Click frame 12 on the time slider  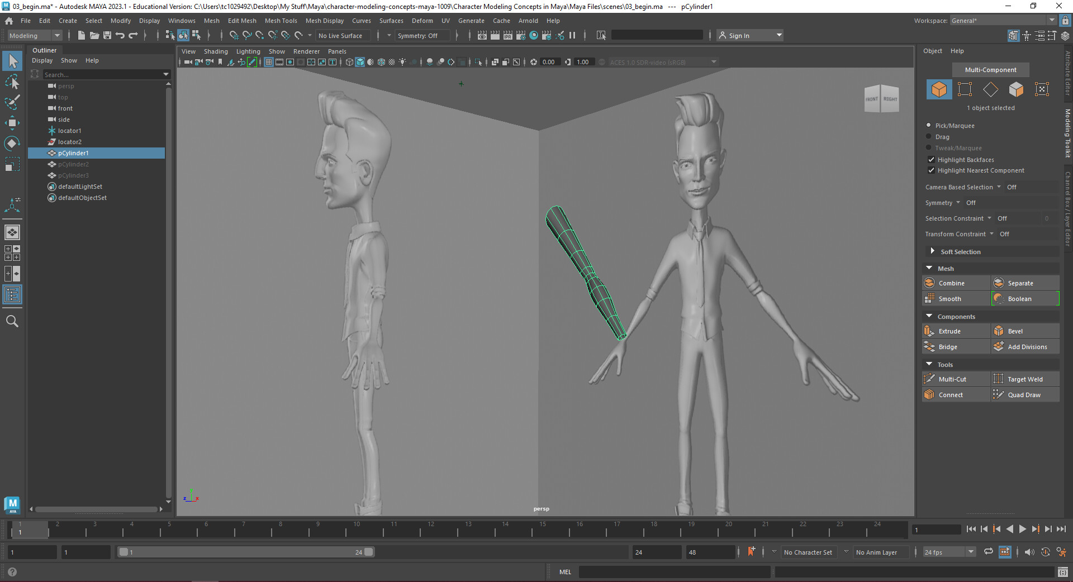point(431,531)
